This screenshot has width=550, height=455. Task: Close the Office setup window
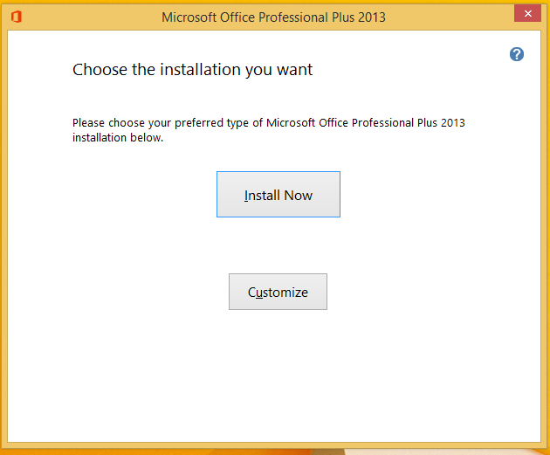pos(527,13)
